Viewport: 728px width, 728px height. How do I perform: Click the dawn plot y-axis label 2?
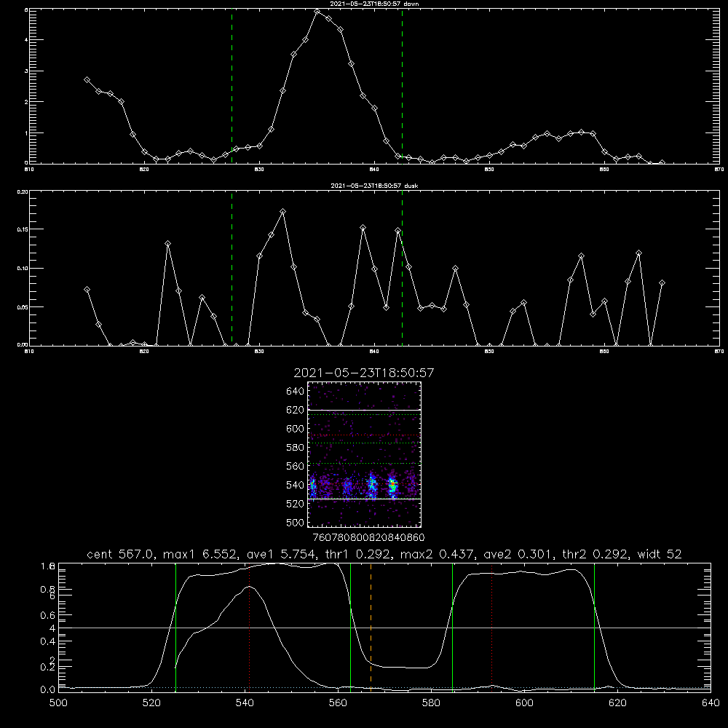point(26,102)
